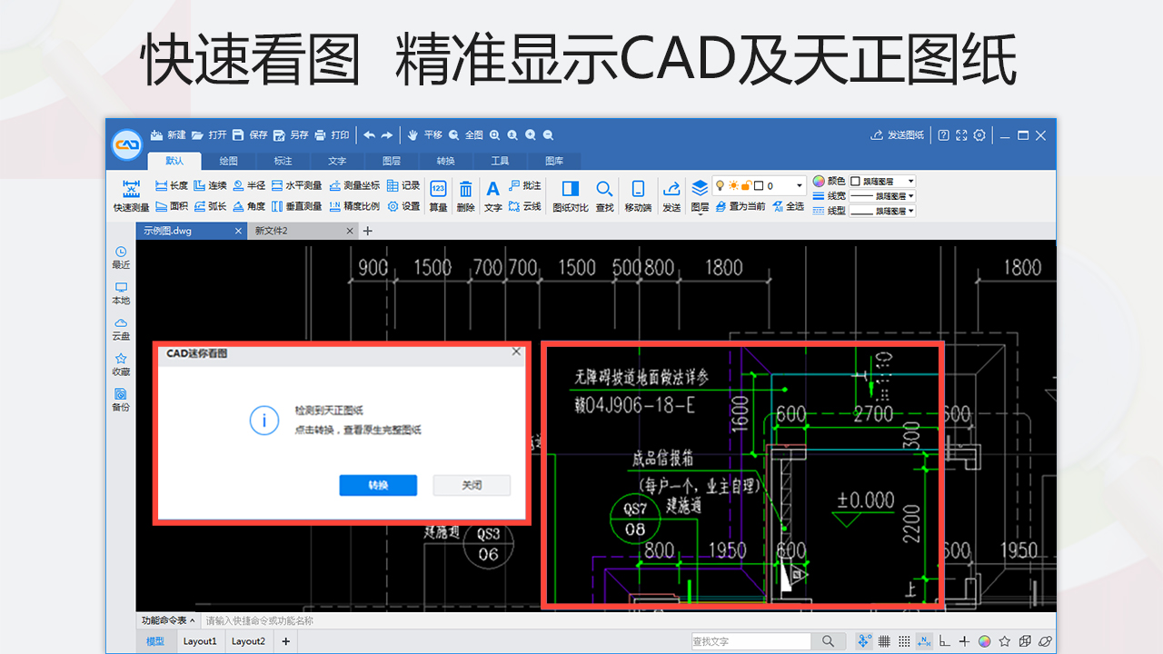Open the layer 0 dropdown list
Image resolution: width=1163 pixels, height=654 pixels.
point(799,185)
